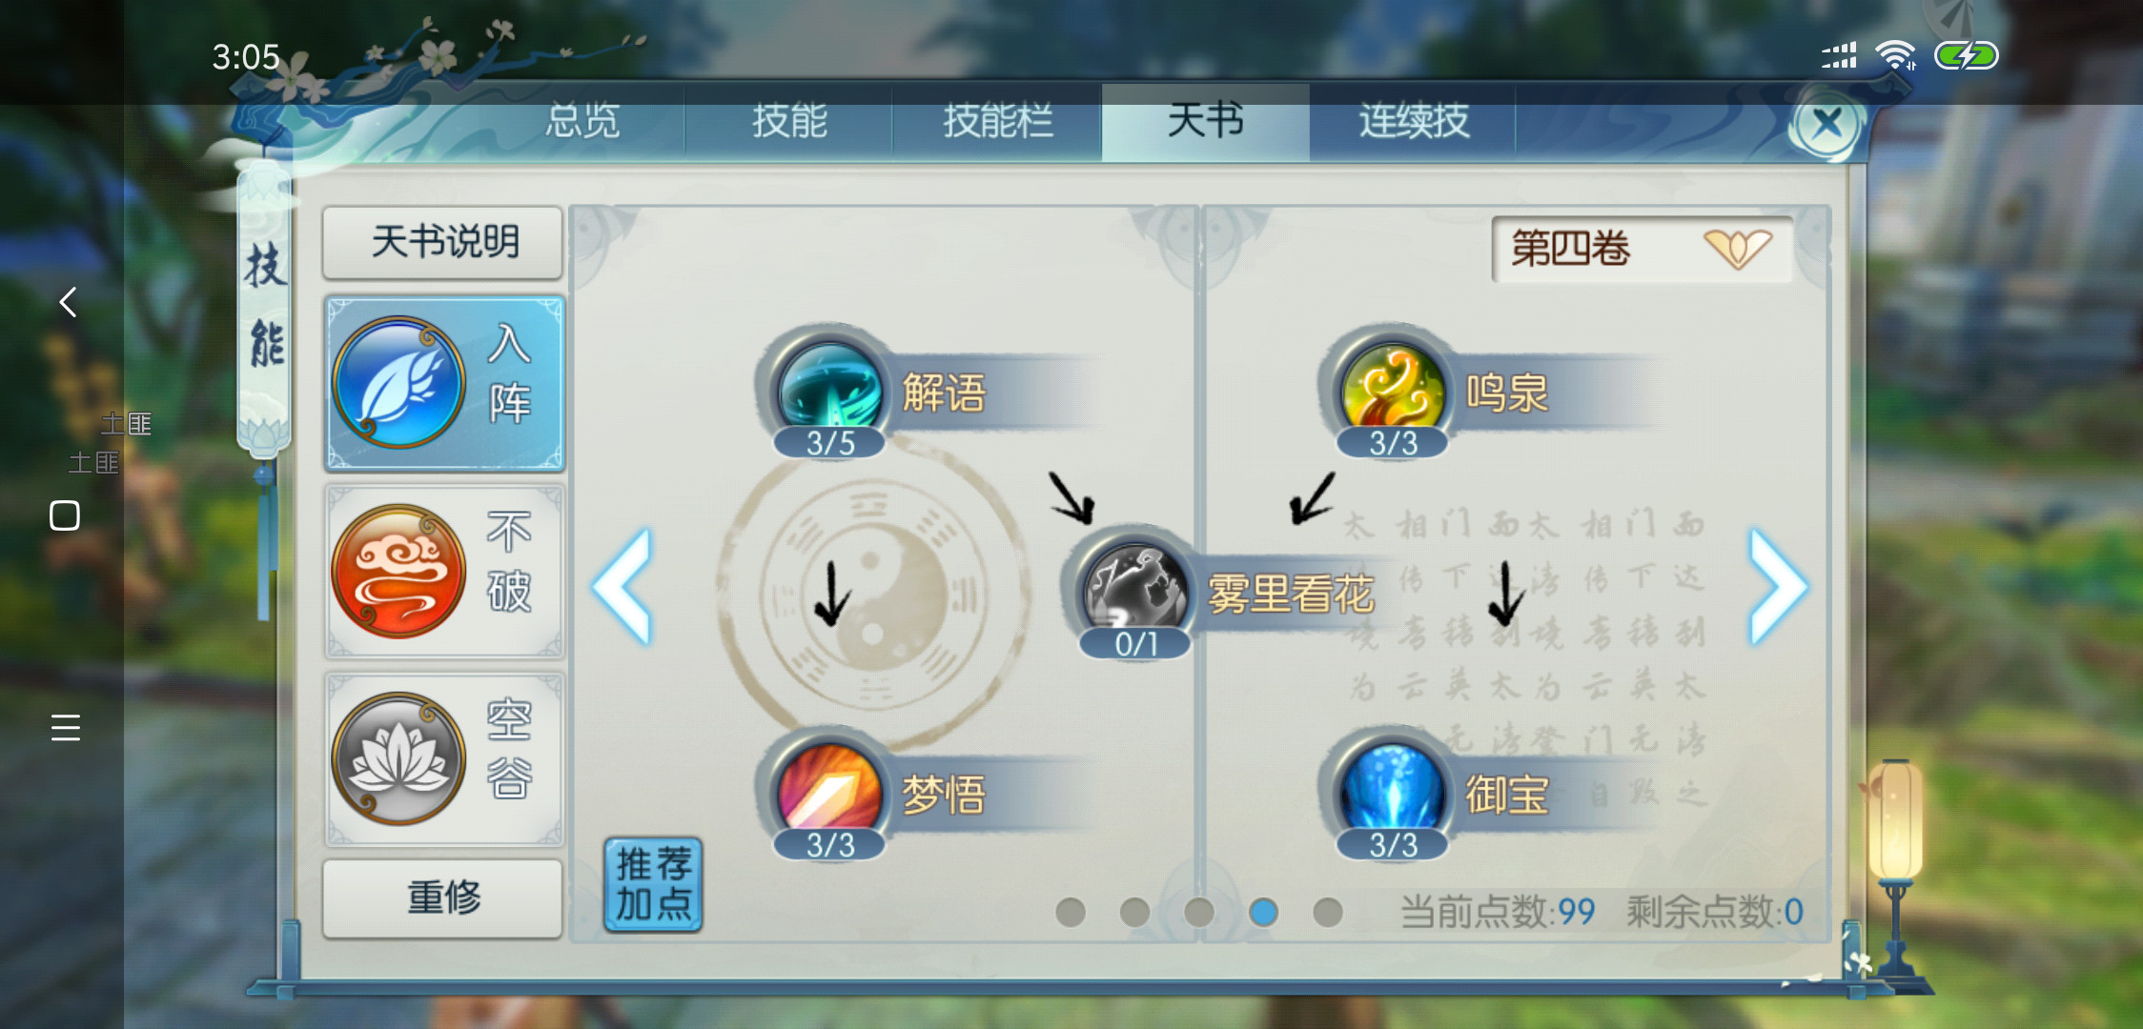Select the 雾里看花 skill icon
The image size is (2143, 1029).
[1134, 589]
